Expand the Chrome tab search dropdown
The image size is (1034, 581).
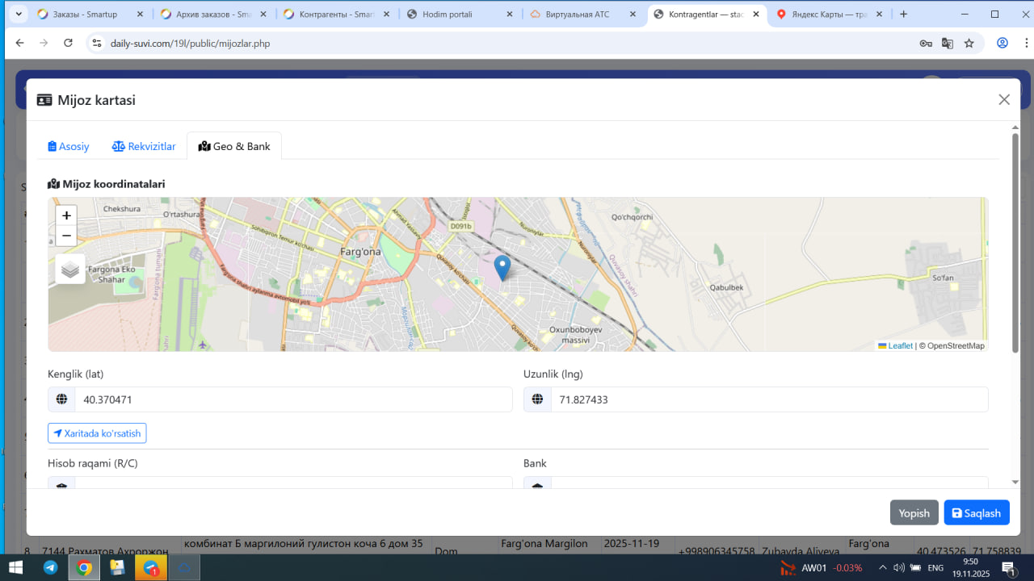click(19, 14)
